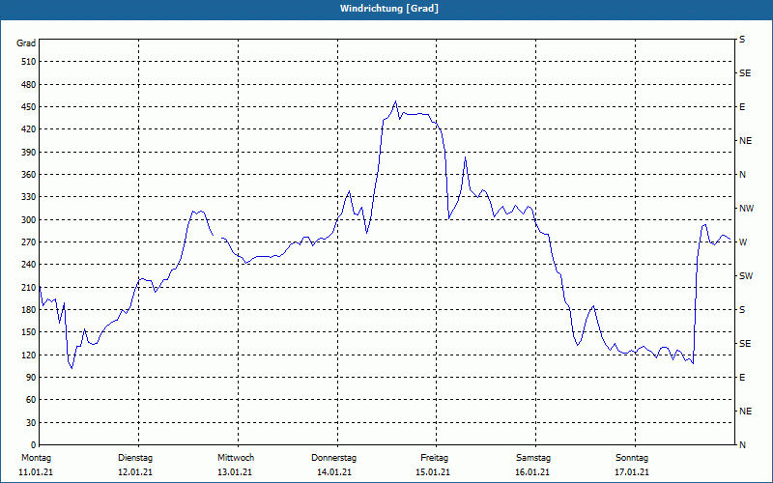Viewport: 773px width, 483px height.
Task: Click the 270 degree axis label
Action: pos(29,242)
